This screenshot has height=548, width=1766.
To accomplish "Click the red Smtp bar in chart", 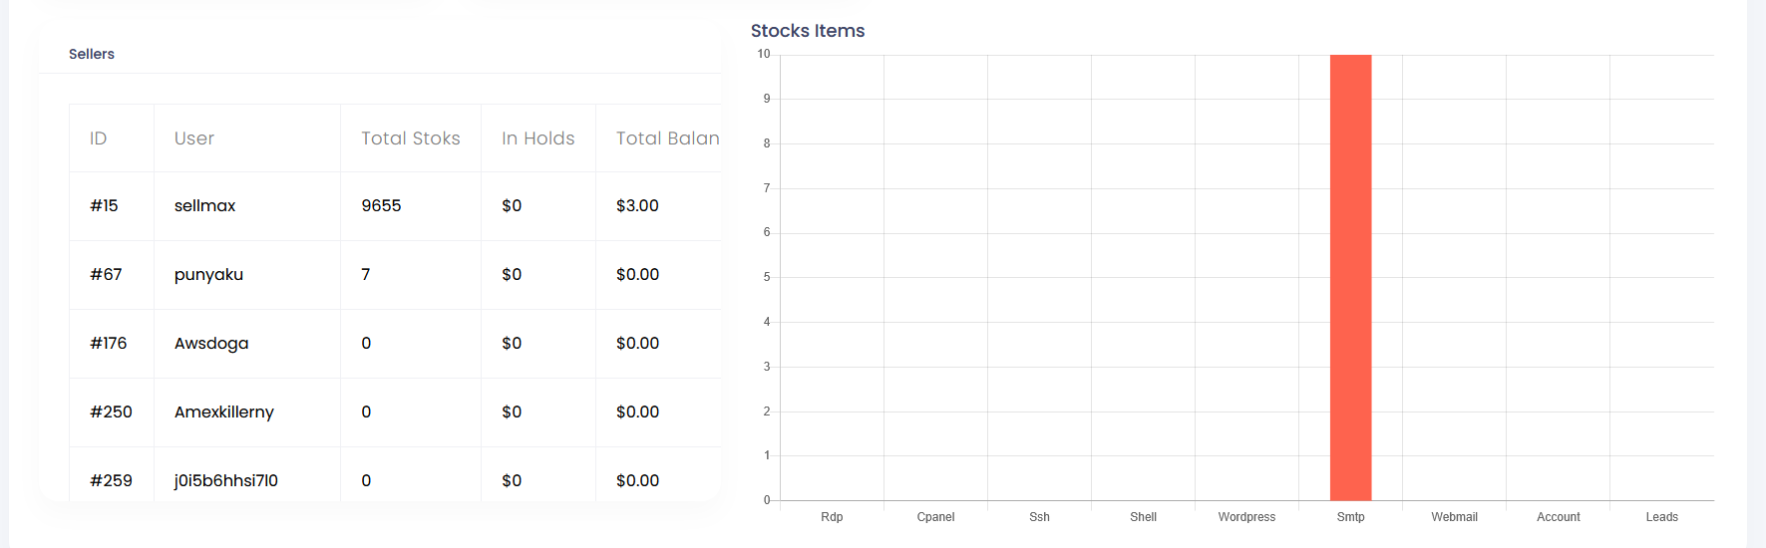I will (x=1350, y=278).
